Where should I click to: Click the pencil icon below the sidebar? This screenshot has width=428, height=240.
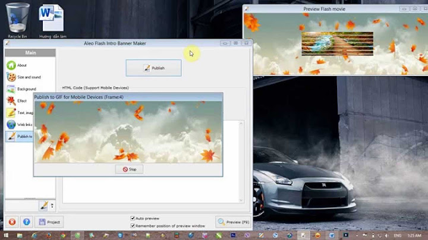click(43, 206)
